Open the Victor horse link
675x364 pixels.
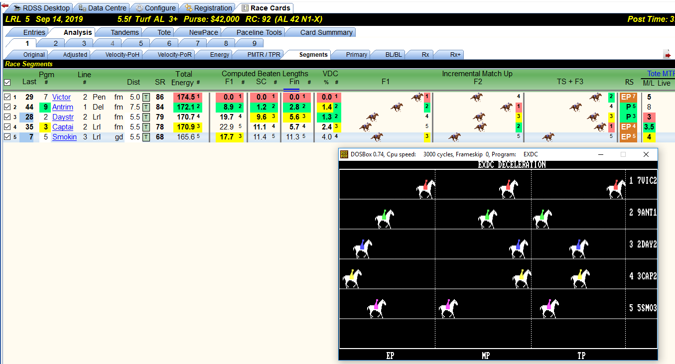pos(61,97)
